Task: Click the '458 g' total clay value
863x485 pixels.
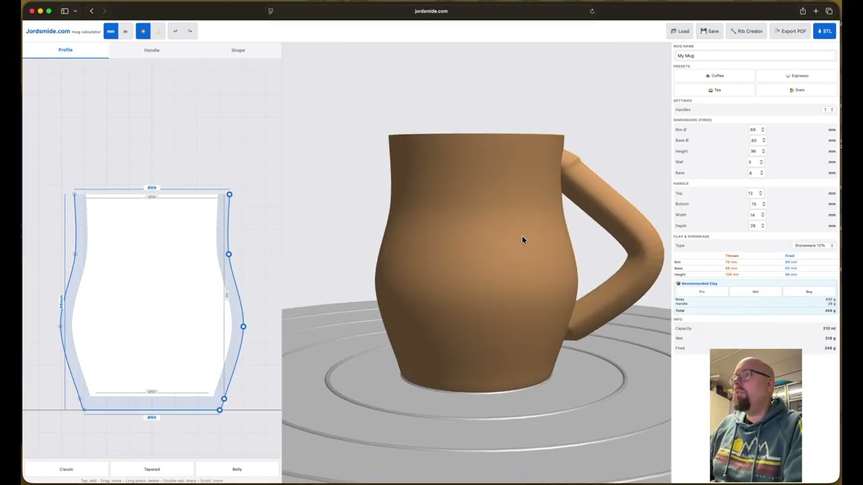Action: click(x=831, y=311)
